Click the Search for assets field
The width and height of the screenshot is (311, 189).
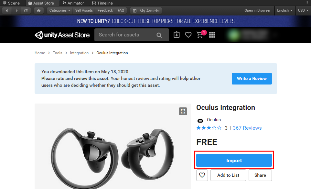click(124, 35)
